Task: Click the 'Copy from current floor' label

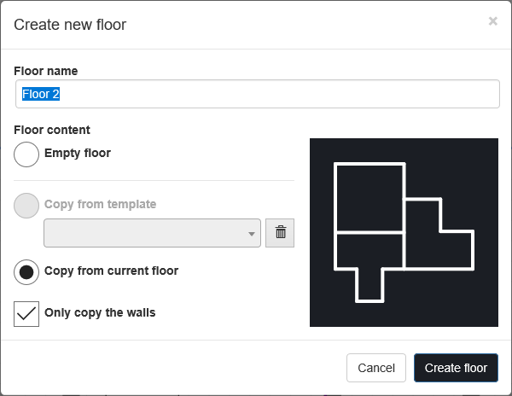Action: (111, 271)
